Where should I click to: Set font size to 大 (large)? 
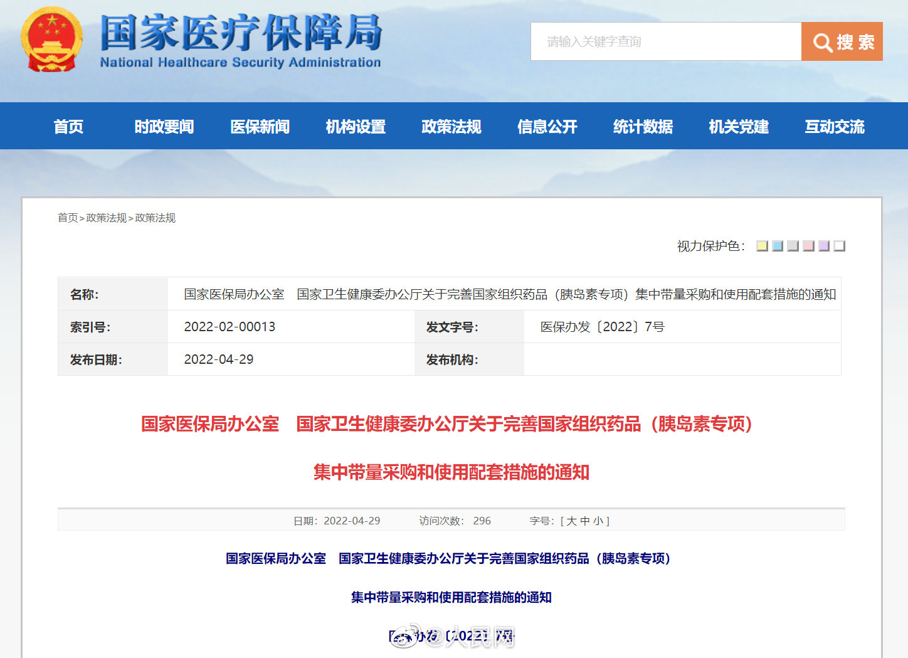pos(571,521)
